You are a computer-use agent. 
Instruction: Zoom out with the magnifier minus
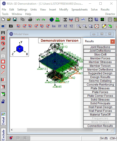(x=85, y=26)
